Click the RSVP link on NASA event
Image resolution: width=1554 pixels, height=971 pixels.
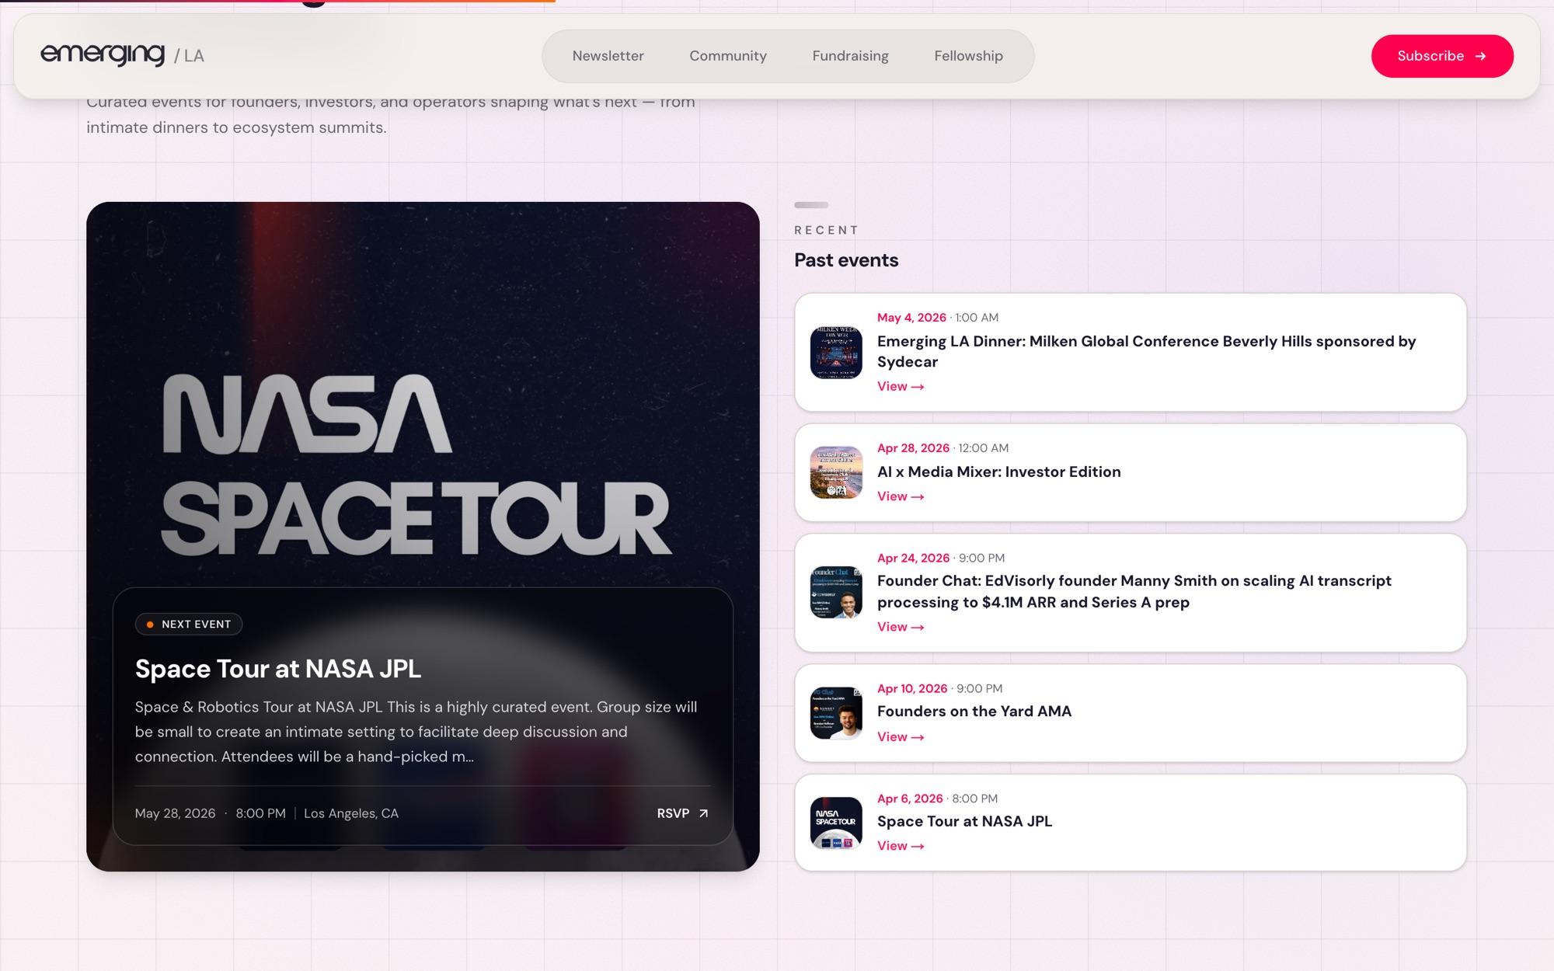(682, 813)
